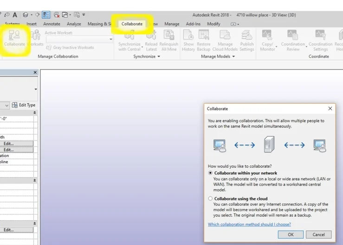Image resolution: width=343 pixels, height=245 pixels.
Task: Collapse the third Properties group header
Action: coord(34,224)
